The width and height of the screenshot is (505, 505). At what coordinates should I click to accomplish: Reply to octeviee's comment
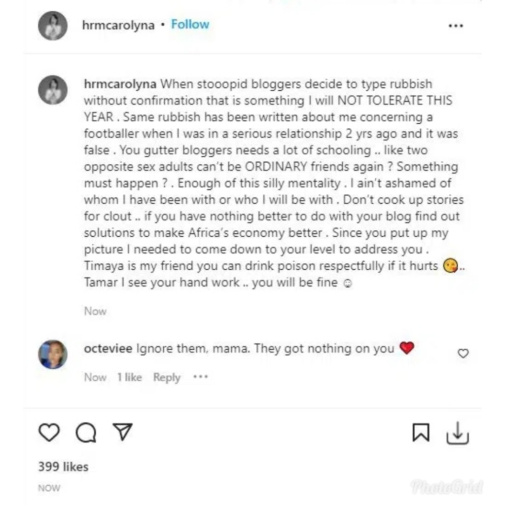point(167,377)
